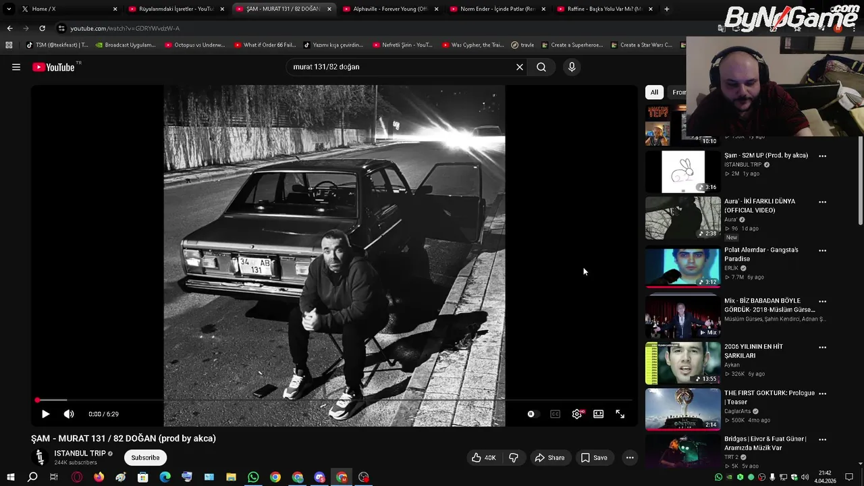This screenshot has height=486, width=864.
Task: Open the tab search dropdown arrow
Action: pyautogui.click(x=8, y=9)
